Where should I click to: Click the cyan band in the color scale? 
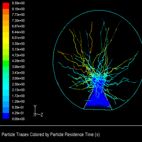(x=6, y=87)
